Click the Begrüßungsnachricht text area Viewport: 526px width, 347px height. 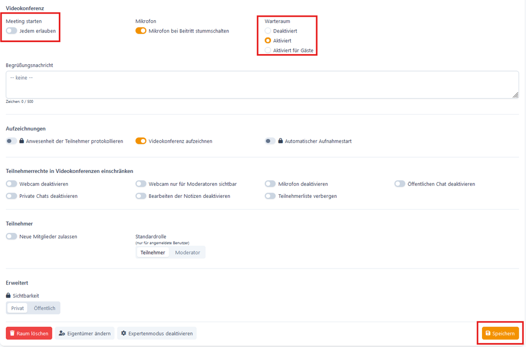(x=262, y=85)
